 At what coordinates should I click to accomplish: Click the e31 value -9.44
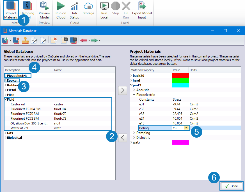point(177,104)
